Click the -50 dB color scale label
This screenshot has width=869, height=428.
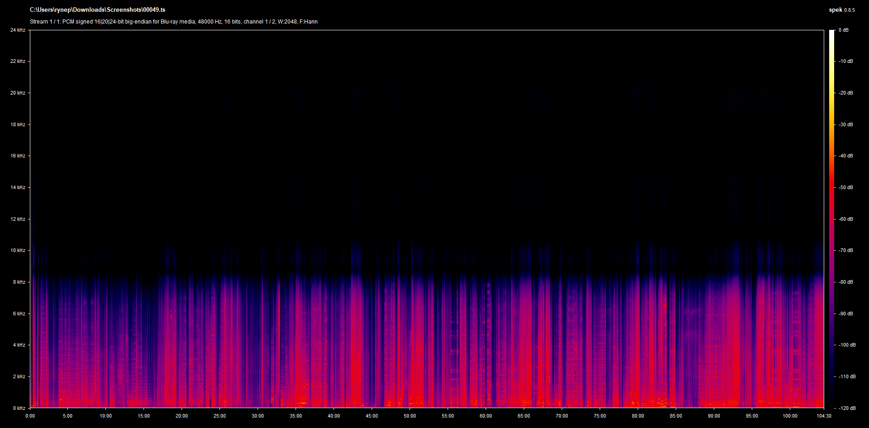pyautogui.click(x=846, y=187)
